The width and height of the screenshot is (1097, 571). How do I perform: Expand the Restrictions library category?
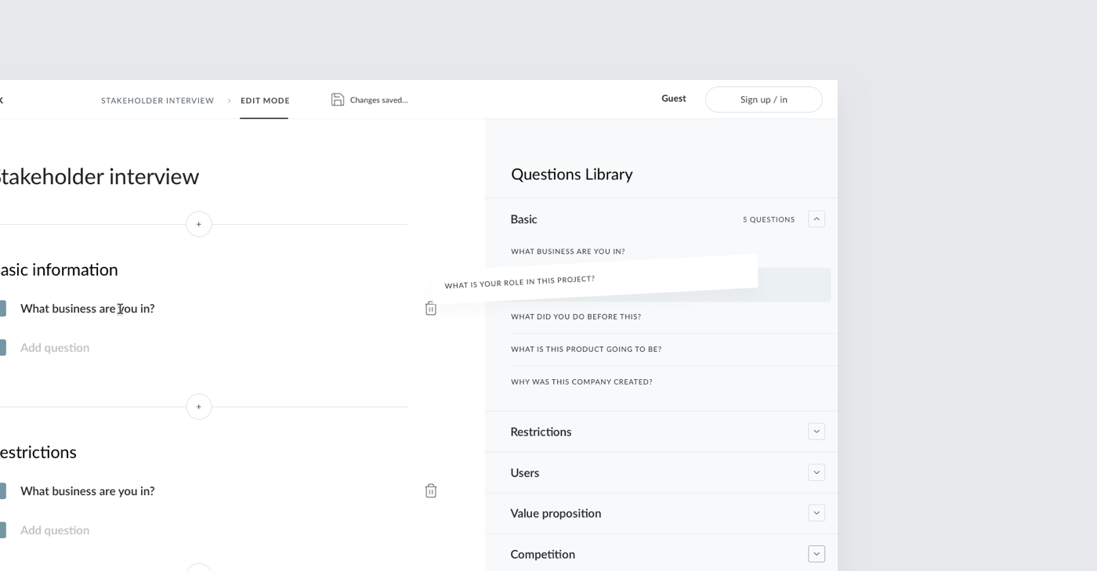point(816,432)
